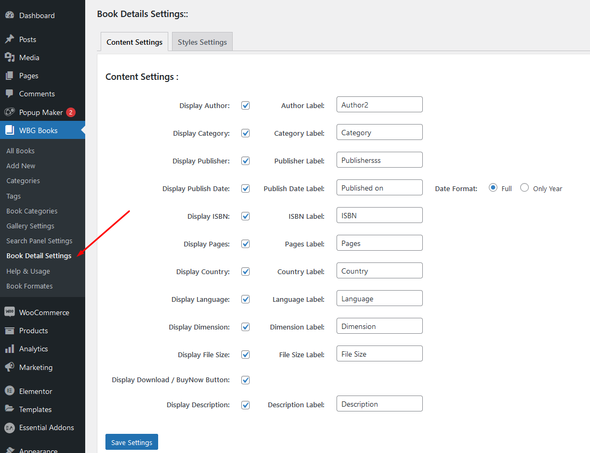The width and height of the screenshot is (590, 453).
Task: Open Book Formates submenu item
Action: (29, 286)
